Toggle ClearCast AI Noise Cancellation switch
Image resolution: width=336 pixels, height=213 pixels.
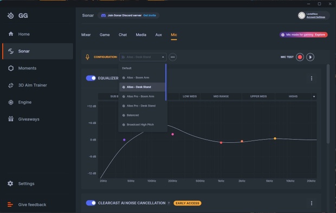tap(91, 203)
